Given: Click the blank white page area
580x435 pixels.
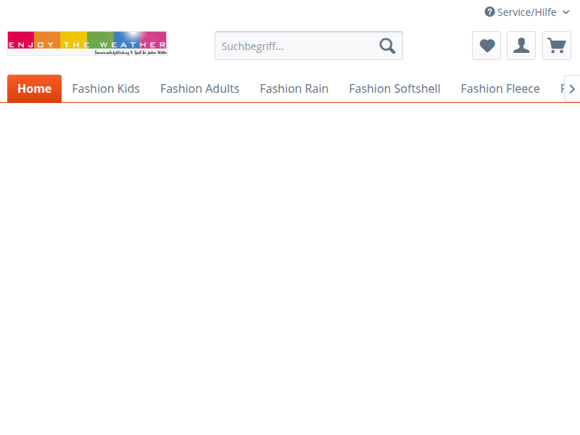Looking at the screenshot, I should (290, 268).
